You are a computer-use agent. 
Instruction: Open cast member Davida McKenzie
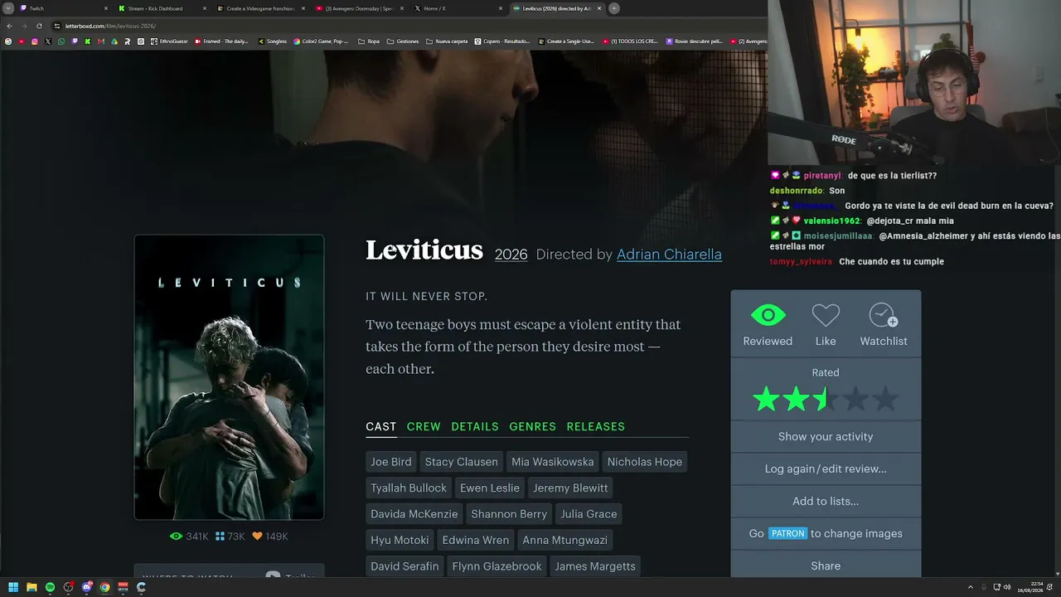pyautogui.click(x=414, y=514)
